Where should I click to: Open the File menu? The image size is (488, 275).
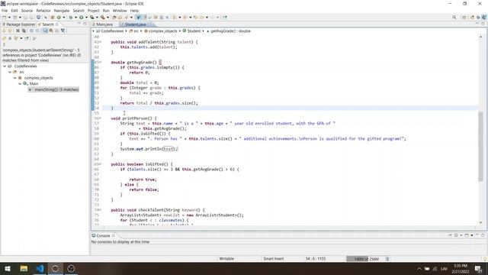coord(5,11)
